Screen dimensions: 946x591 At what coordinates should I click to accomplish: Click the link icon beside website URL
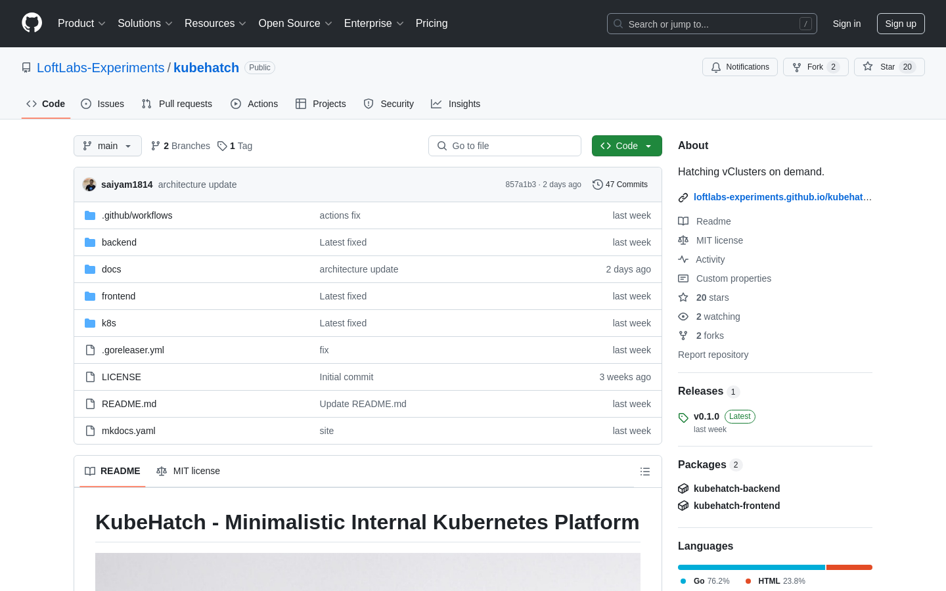click(x=683, y=197)
